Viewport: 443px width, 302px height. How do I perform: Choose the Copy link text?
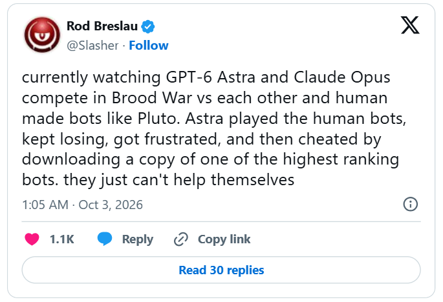click(x=224, y=239)
